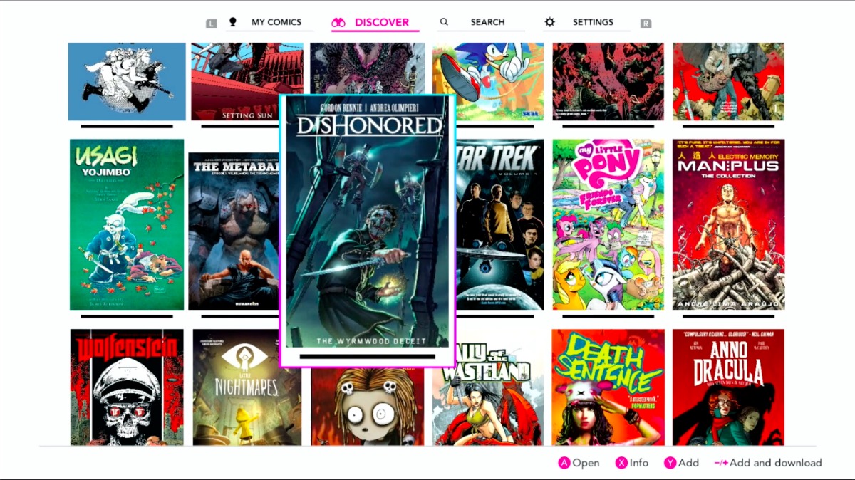Click Add and download in footer

[x=776, y=463]
